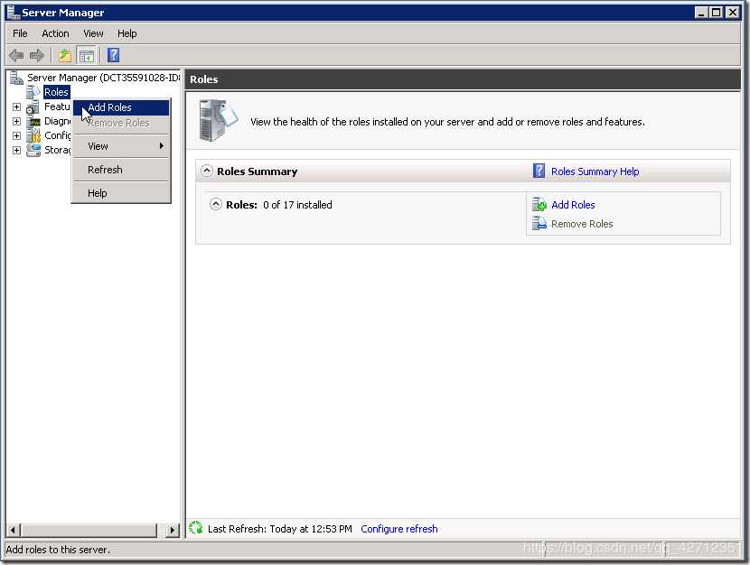The height and width of the screenshot is (565, 750).
Task: Choose Refresh from context menu
Action: coord(121,170)
